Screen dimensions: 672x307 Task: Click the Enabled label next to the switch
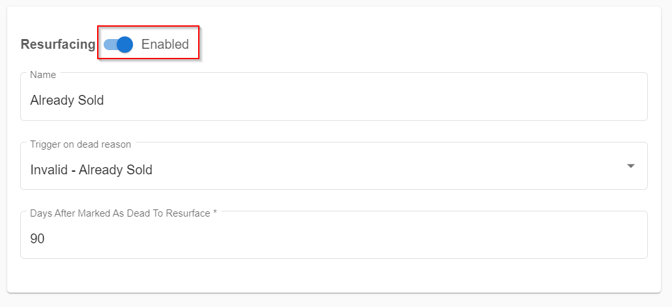165,44
